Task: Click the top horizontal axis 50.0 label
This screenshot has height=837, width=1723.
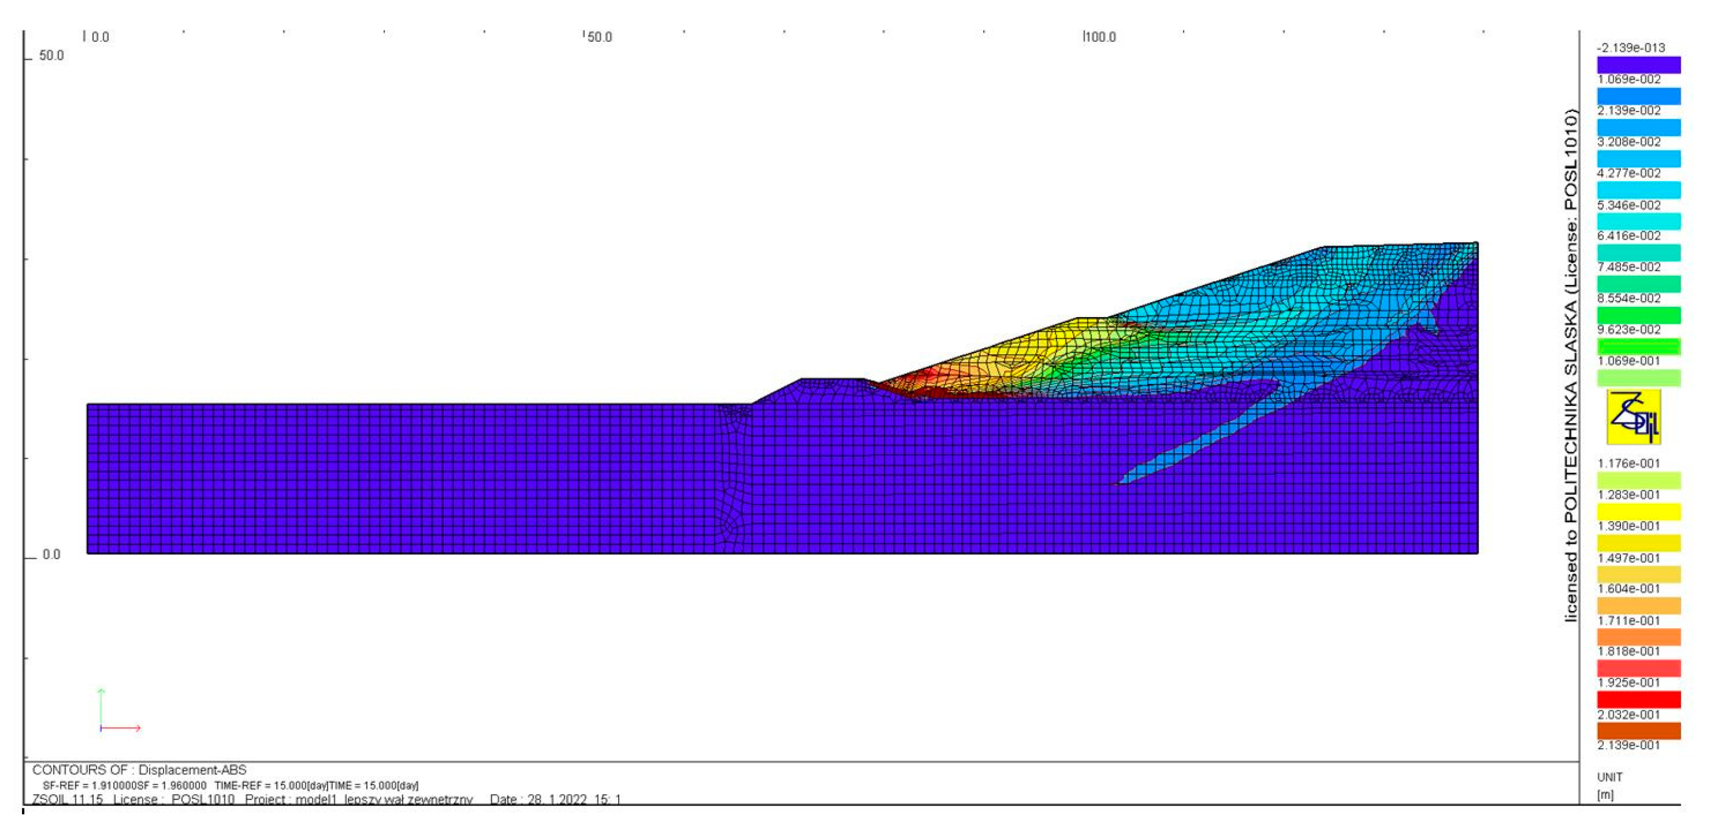Action: click(x=600, y=38)
